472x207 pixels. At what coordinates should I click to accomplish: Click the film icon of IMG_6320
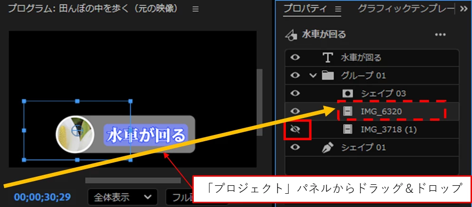[x=348, y=111]
